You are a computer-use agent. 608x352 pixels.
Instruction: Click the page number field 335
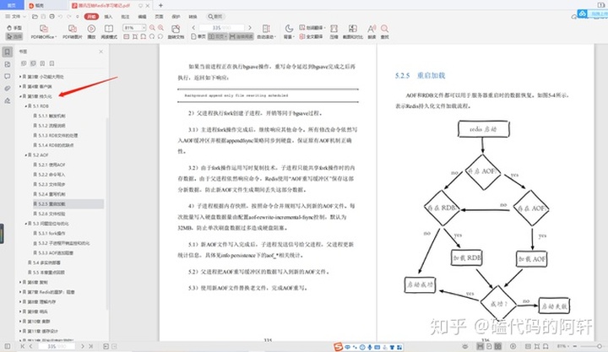point(221,28)
